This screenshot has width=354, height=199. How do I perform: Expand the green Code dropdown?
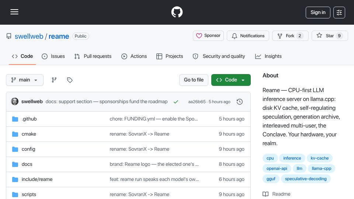point(231,80)
